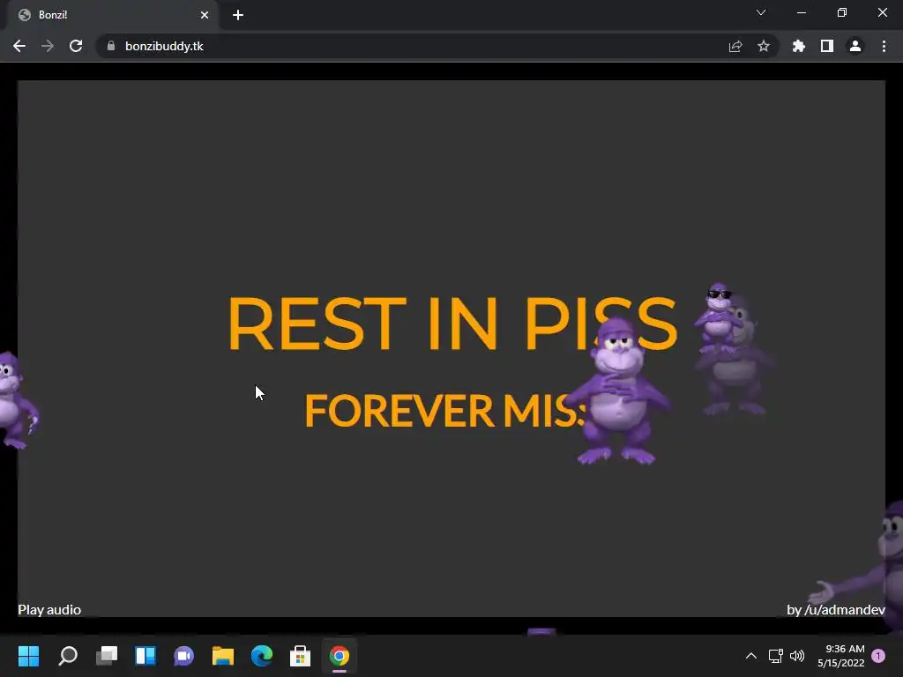Toggle Chrome side panel
Screen dimensions: 903x677
(827, 46)
